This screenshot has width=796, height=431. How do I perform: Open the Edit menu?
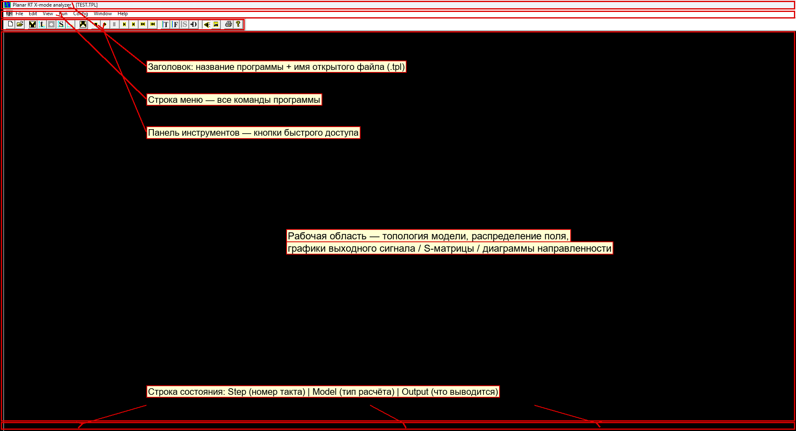[33, 14]
